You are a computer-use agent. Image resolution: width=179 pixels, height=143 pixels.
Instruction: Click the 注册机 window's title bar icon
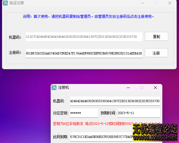(54, 88)
